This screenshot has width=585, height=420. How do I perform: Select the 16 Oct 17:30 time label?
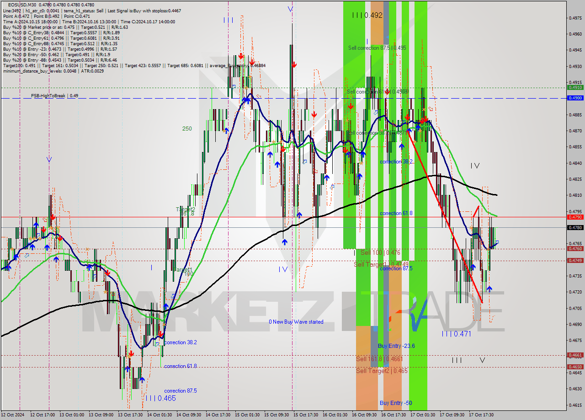click(394, 415)
